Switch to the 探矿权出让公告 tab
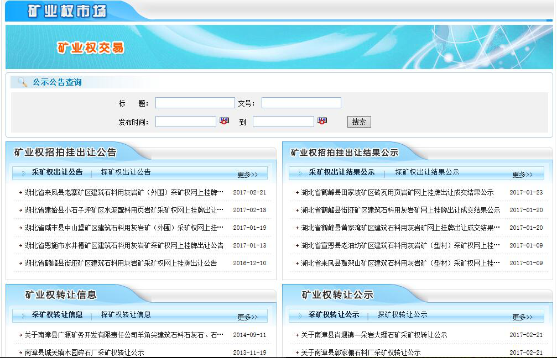The width and height of the screenshot is (557, 358). tap(126, 172)
